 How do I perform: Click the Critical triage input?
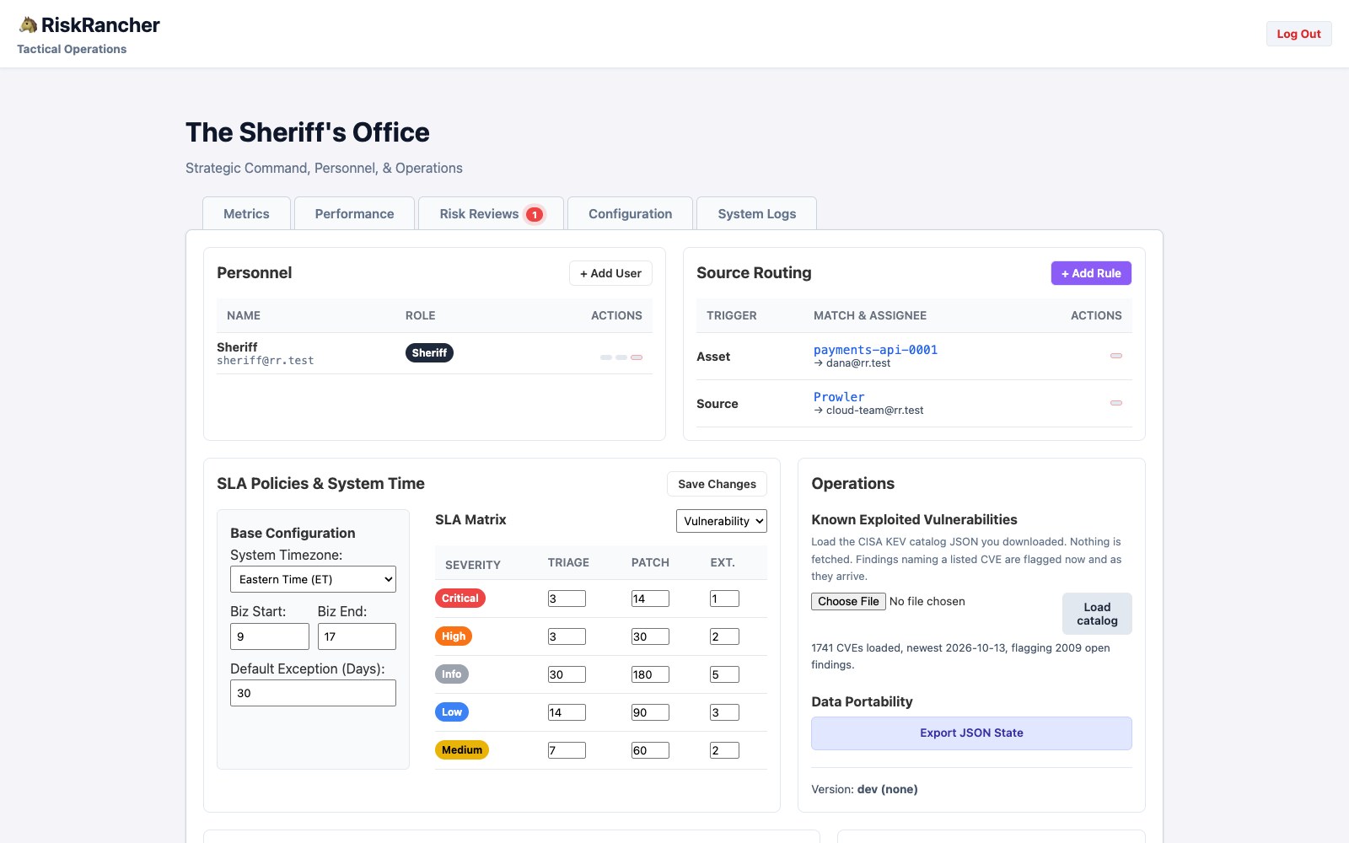tap(567, 599)
